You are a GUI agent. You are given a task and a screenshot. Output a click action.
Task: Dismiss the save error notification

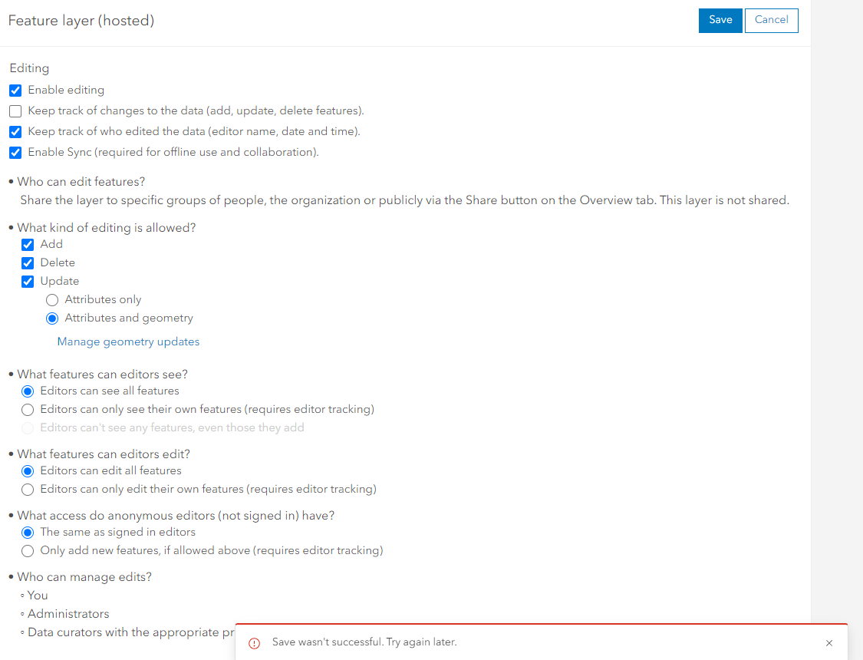828,643
